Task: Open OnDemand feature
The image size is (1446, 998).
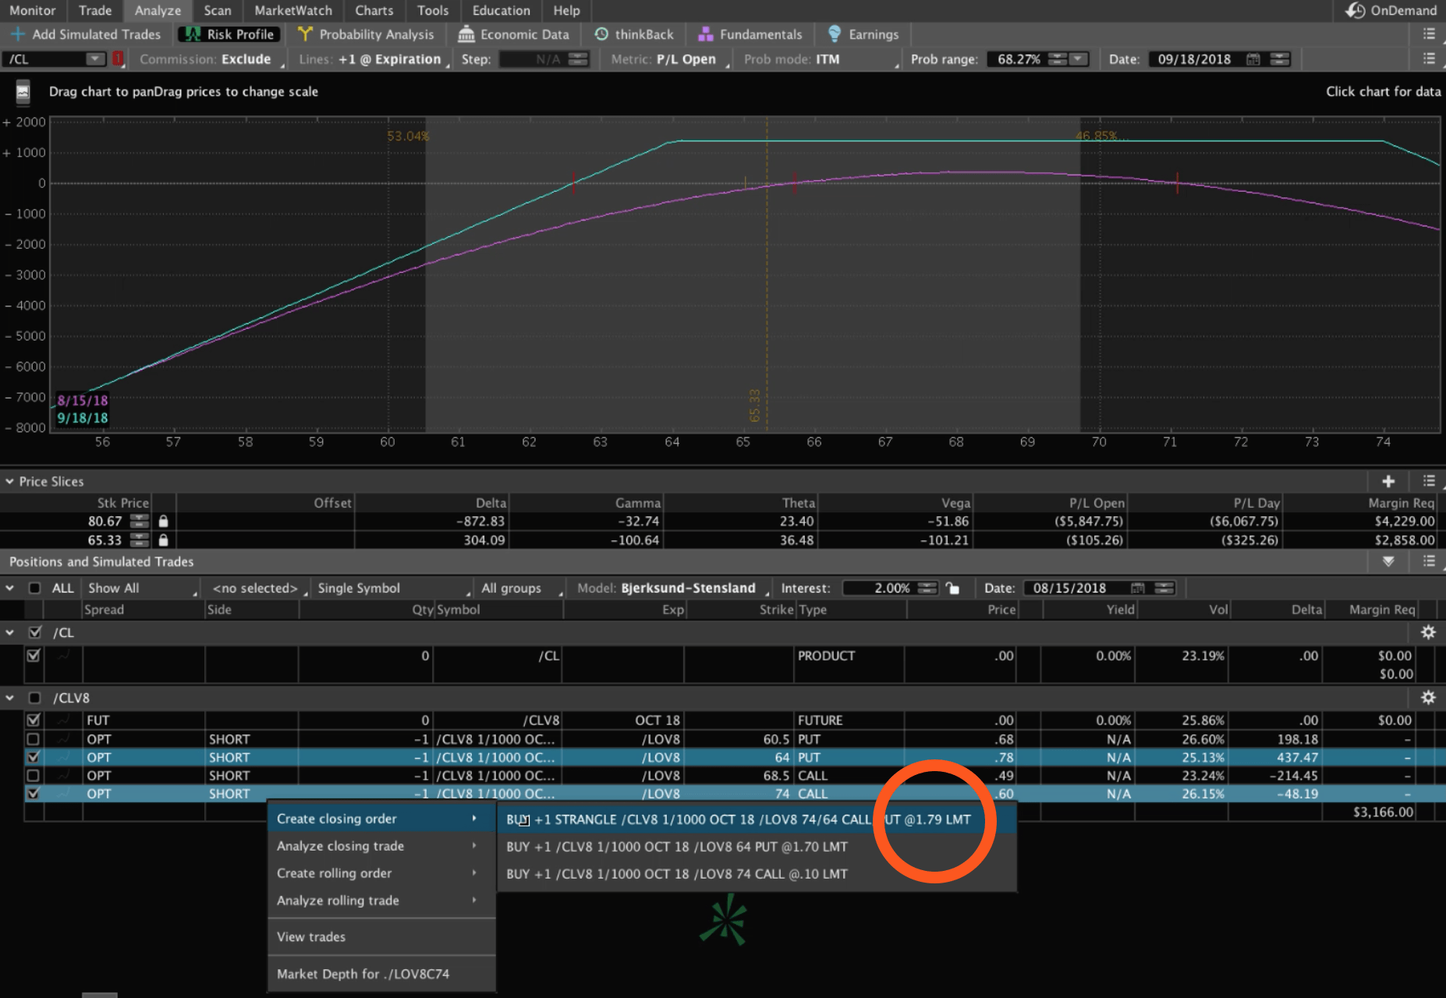Action: (1391, 10)
